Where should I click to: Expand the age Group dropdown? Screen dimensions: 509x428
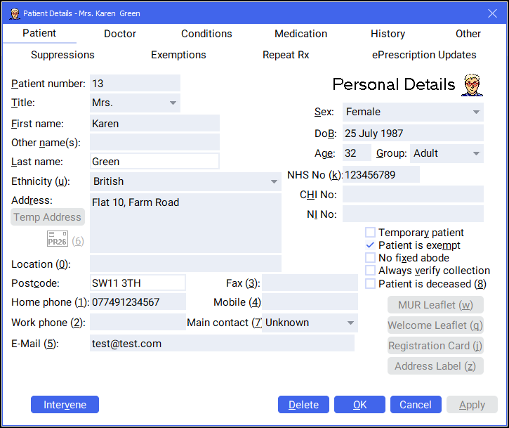pos(477,153)
